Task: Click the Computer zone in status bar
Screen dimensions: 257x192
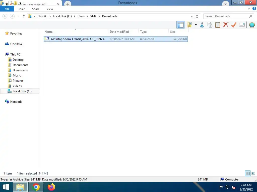Action: [x=229, y=179]
